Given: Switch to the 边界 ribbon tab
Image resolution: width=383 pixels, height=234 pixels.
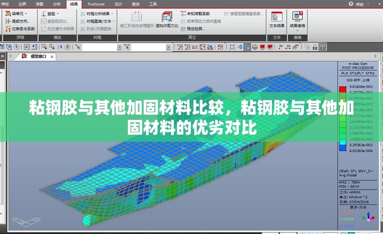Looking at the screenshot, I should pos(22,4).
